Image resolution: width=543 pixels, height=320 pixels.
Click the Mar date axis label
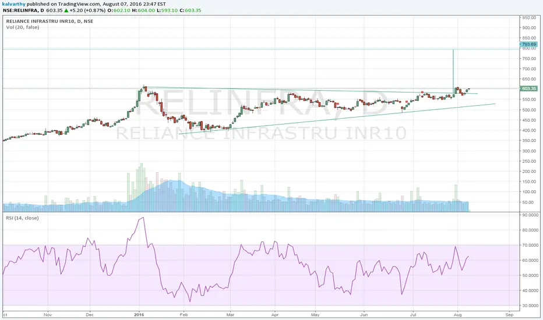tap(230, 315)
